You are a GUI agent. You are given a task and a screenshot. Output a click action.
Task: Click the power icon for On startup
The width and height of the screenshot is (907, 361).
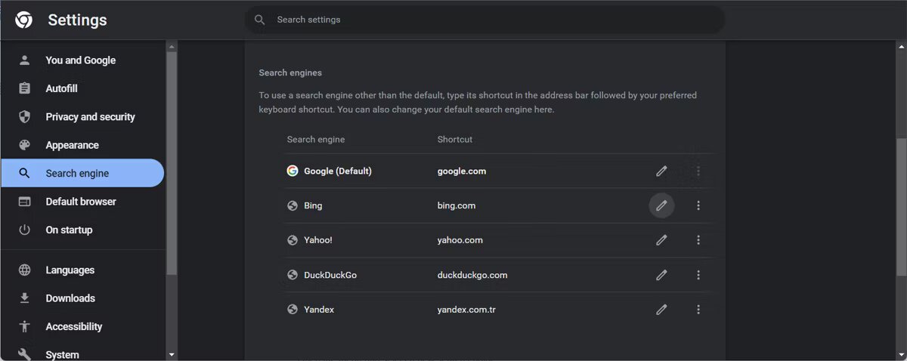pos(24,230)
